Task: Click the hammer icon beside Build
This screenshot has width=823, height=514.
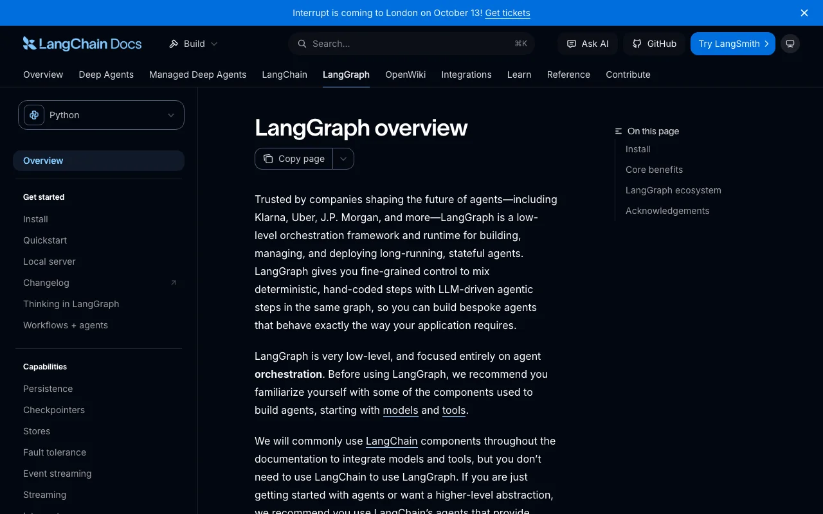Action: pyautogui.click(x=174, y=44)
